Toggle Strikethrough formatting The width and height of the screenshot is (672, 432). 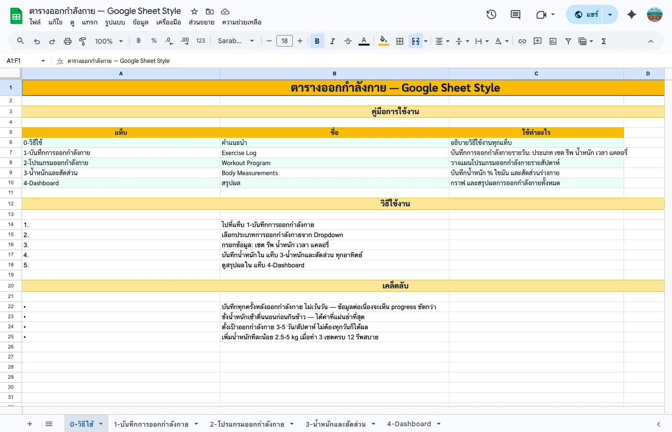[348, 41]
